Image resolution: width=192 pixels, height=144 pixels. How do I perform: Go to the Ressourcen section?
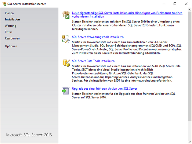pos(12,38)
